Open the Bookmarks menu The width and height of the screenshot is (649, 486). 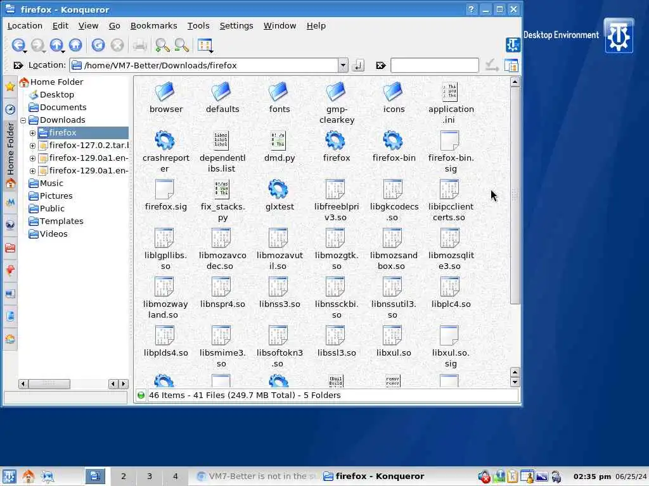tap(153, 25)
